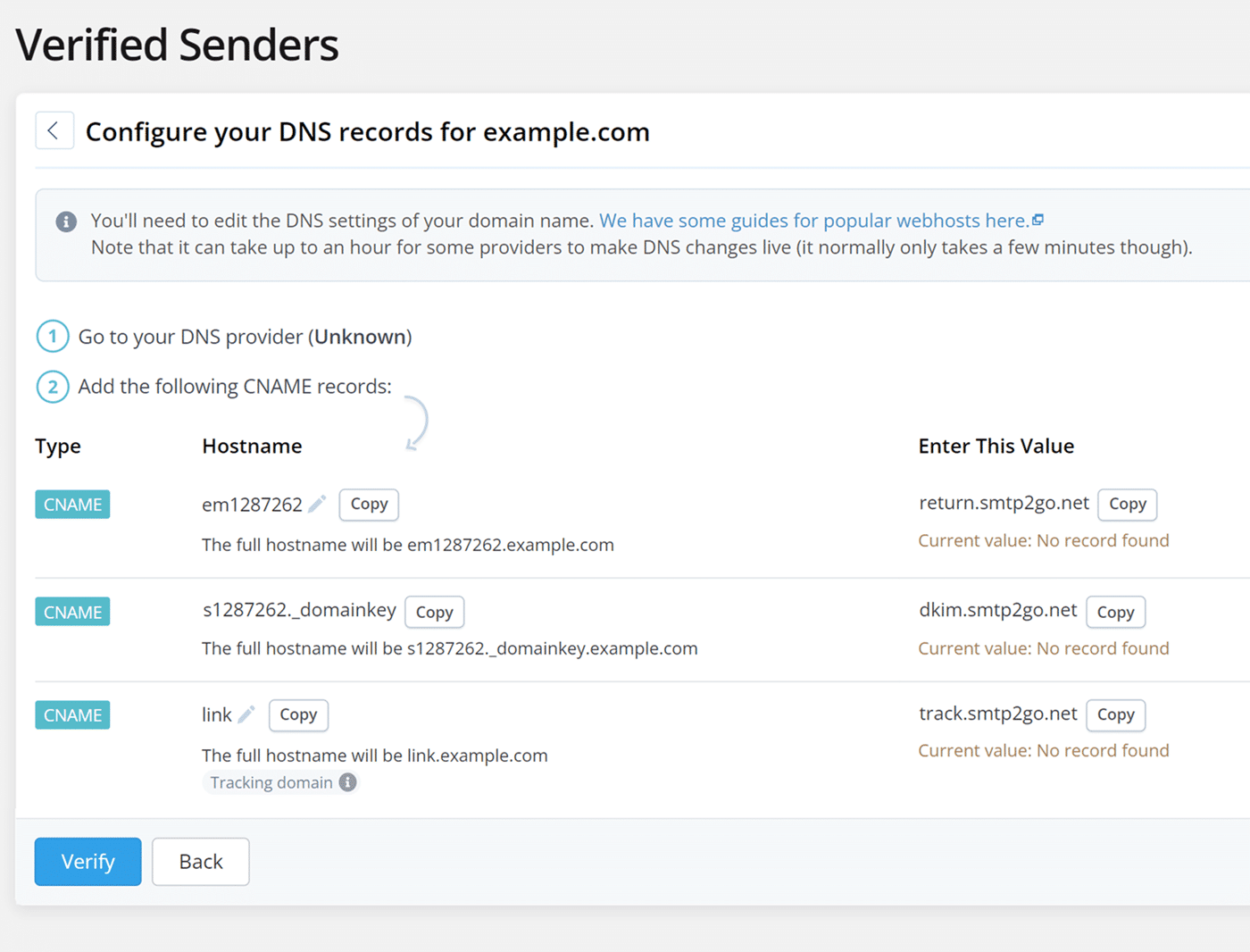Image resolution: width=1250 pixels, height=952 pixels.
Task: Copy the s1287262._domainkey hostname
Action: [434, 612]
